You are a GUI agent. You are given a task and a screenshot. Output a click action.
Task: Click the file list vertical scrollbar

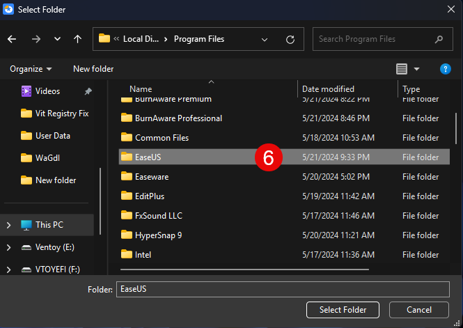click(456, 128)
